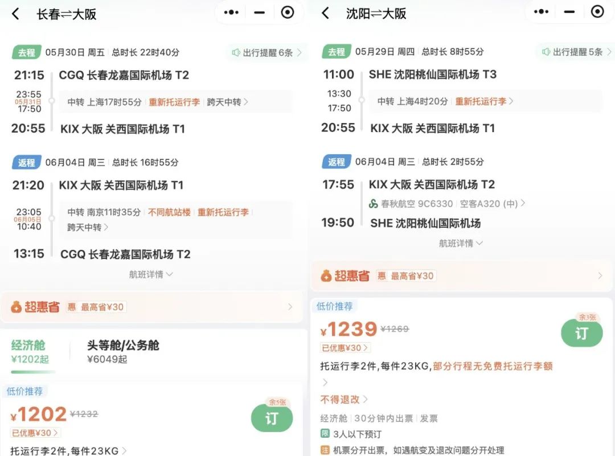View 中转 上海4时20分 transfer details
The image size is (615, 456).
[486, 101]
